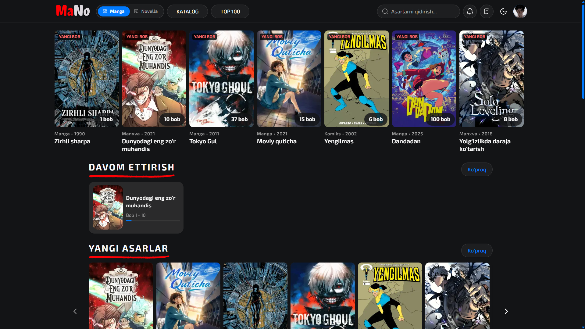Click the Tokyo Gul title link

[x=203, y=141]
